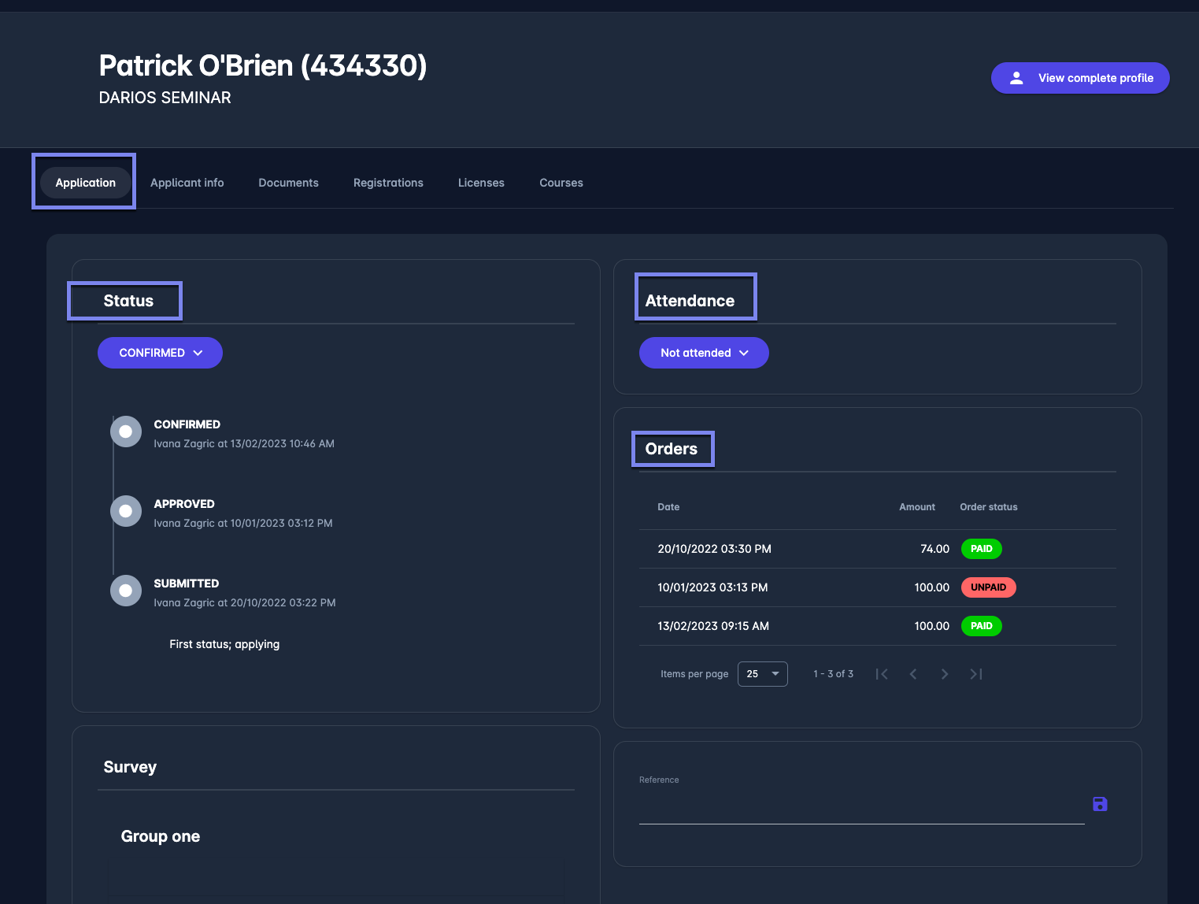Expand the Not attended dropdown
Viewport: 1199px width, 904px height.
pyautogui.click(x=704, y=353)
